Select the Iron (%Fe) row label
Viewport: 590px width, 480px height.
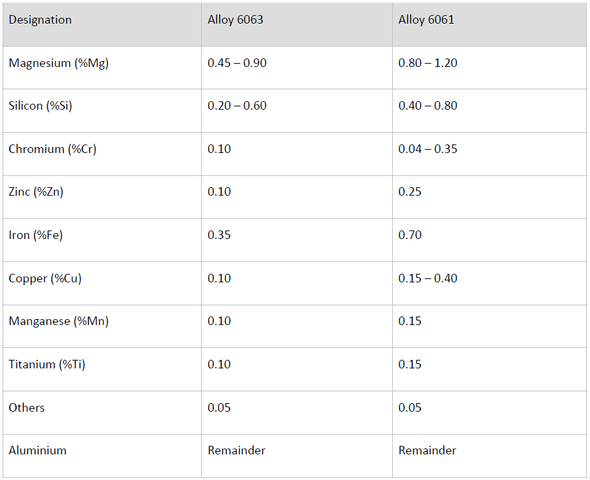point(35,235)
